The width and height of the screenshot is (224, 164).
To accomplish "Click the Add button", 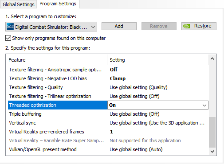I will (x=119, y=26).
